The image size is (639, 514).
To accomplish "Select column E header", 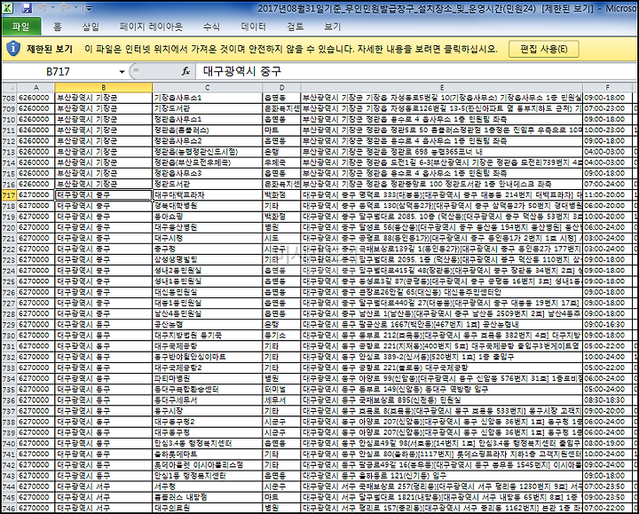I will [442, 88].
